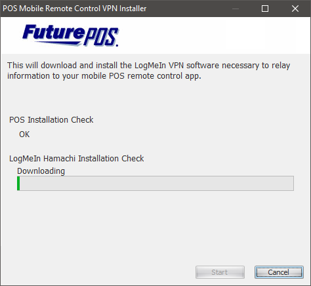Select the LogMeIn Hamachi Installation Check label
Screen dimensions: 311x286
(x=77, y=159)
